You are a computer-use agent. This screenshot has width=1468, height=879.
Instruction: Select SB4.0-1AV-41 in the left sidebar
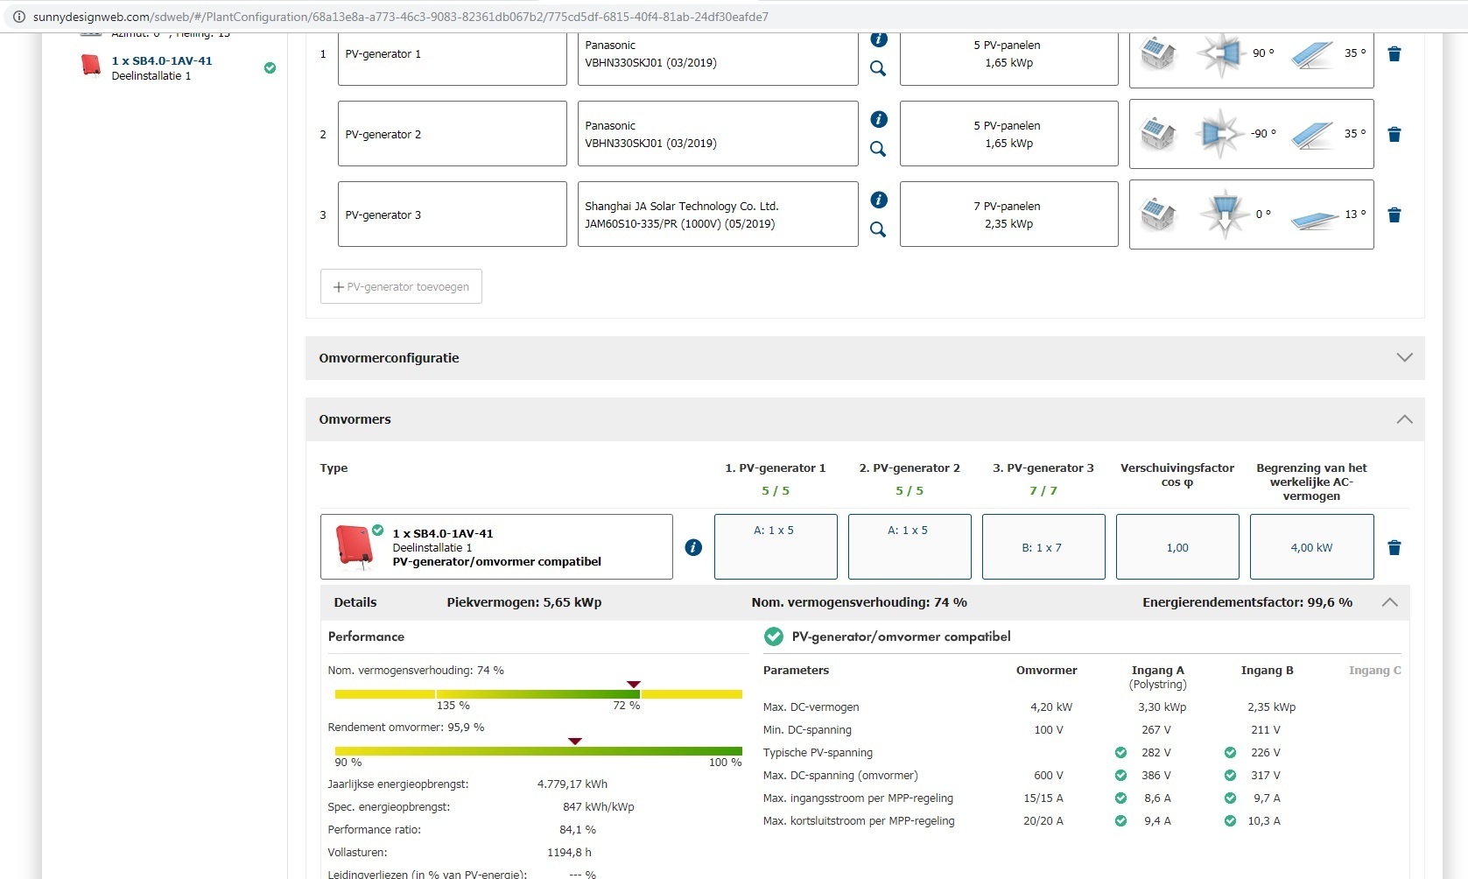click(162, 61)
